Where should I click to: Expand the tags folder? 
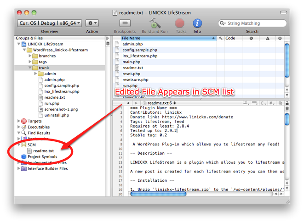coord(30,61)
